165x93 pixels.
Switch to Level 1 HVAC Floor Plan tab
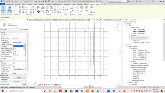click(55, 20)
